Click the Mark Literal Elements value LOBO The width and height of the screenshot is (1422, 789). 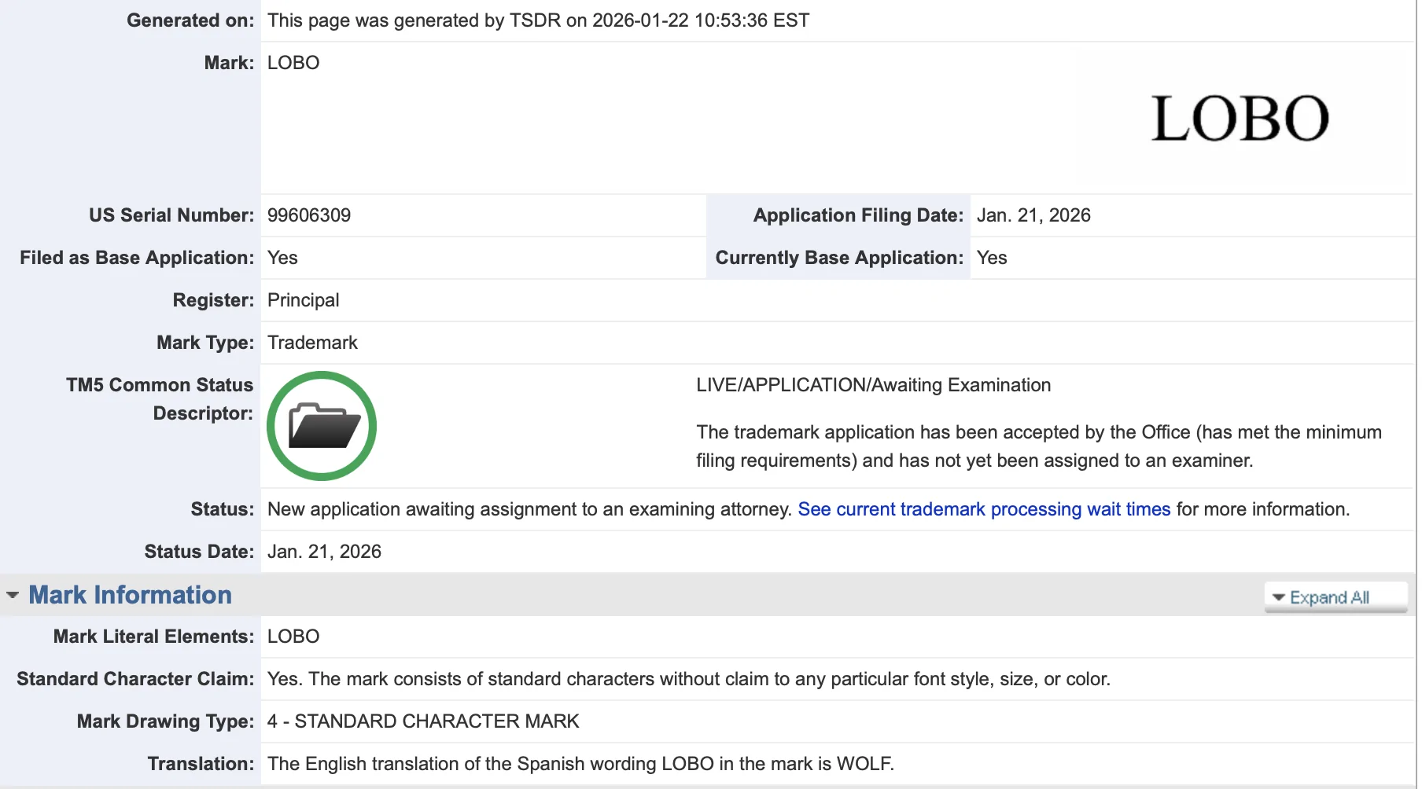click(x=293, y=637)
